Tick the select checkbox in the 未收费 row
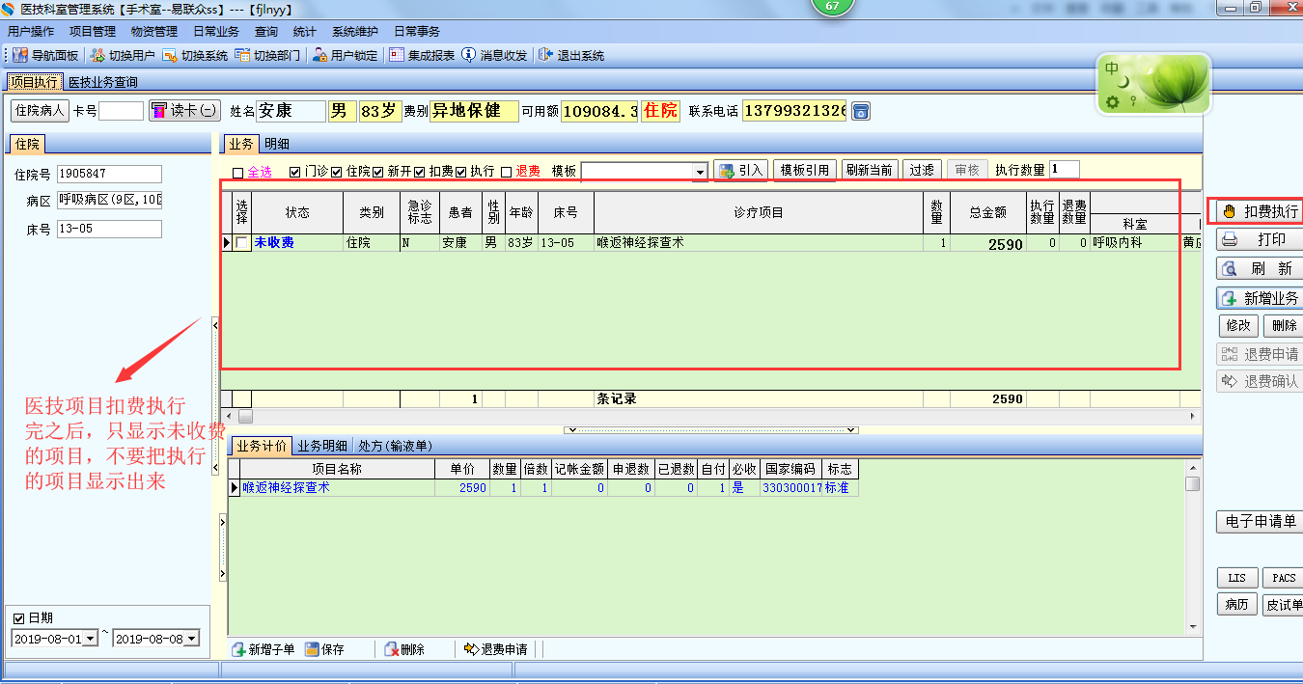 click(x=241, y=243)
